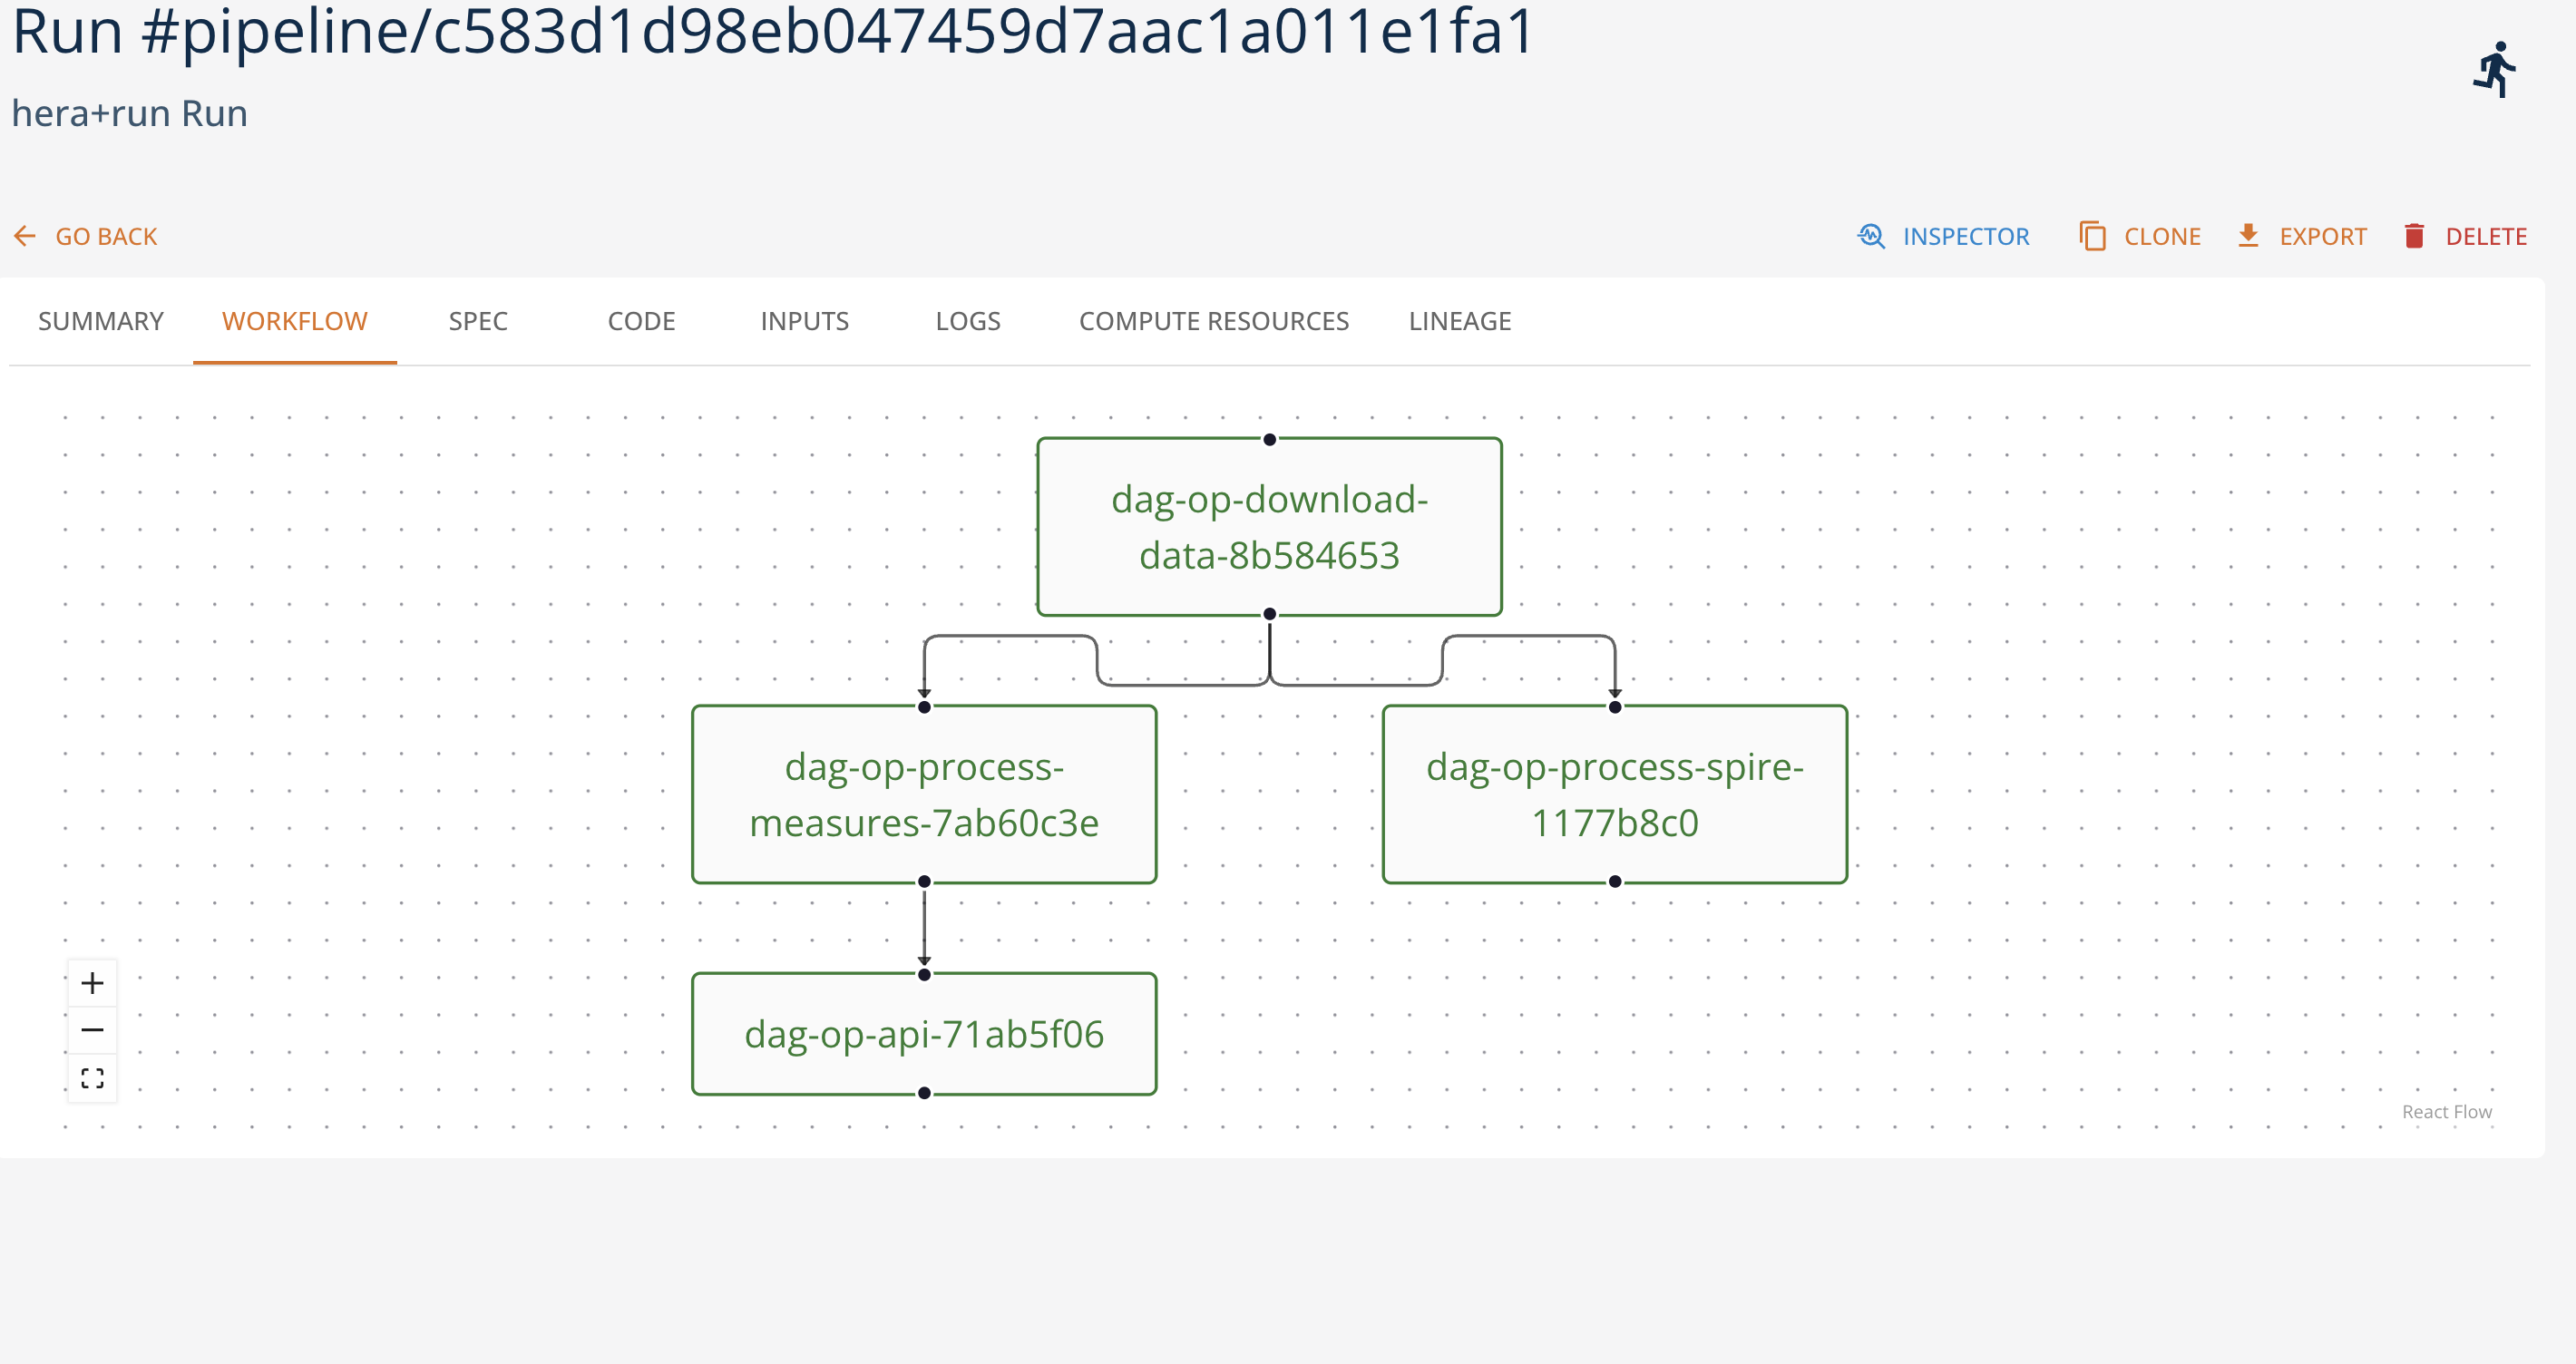Click the GO BACK link
This screenshot has width=2576, height=1364.
tap(106, 236)
